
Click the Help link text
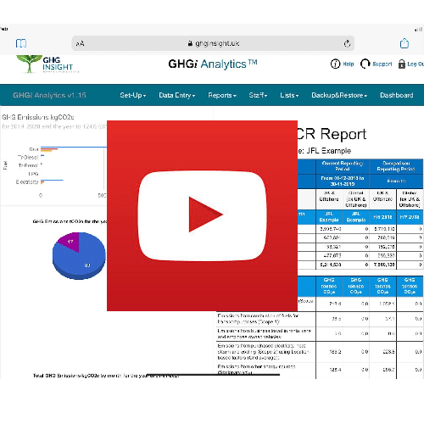coord(349,64)
